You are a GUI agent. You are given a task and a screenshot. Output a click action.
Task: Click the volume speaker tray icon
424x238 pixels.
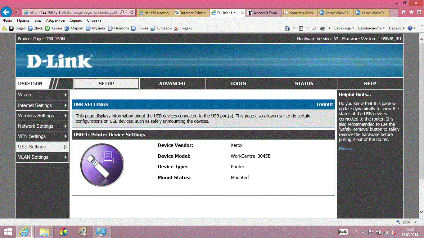click(x=393, y=232)
